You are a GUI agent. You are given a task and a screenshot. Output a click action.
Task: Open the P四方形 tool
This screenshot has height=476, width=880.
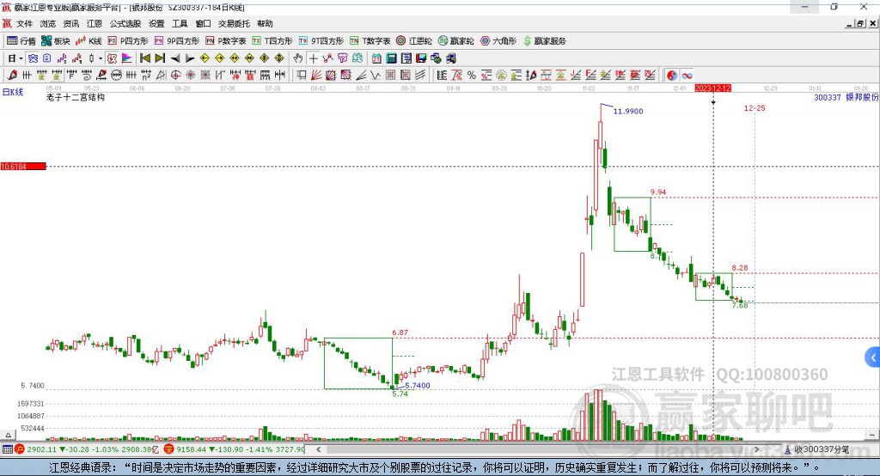pyautogui.click(x=128, y=41)
